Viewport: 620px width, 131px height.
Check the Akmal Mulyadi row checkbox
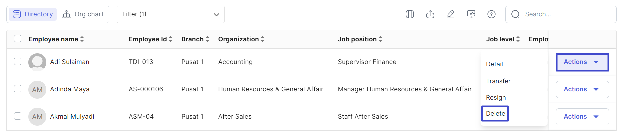click(x=18, y=116)
